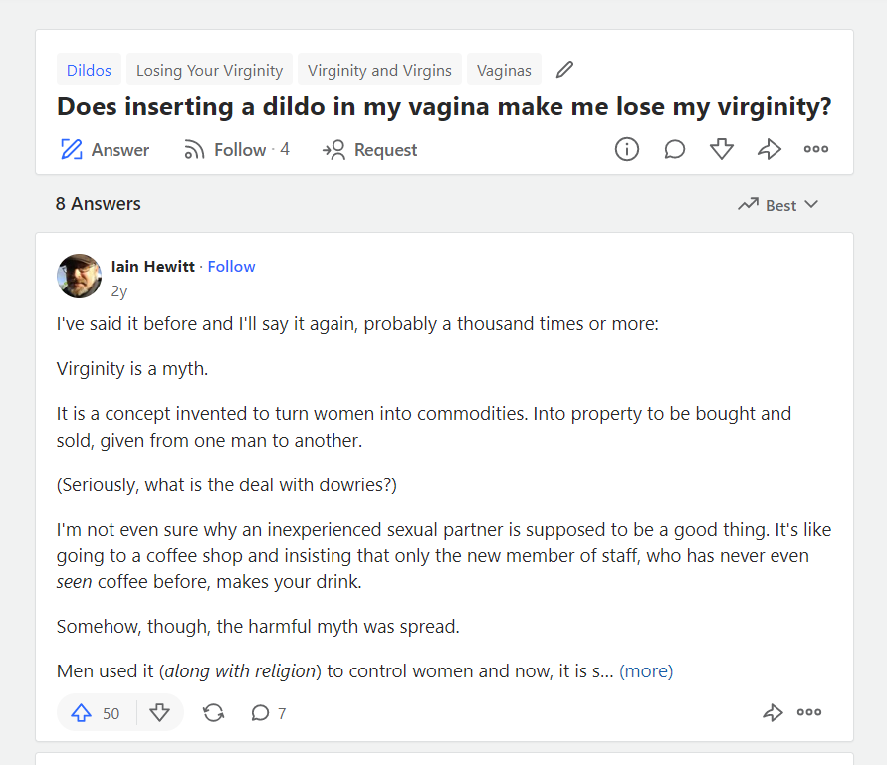View the 7 comments on answer
The width and height of the screenshot is (887, 765).
pyautogui.click(x=269, y=713)
